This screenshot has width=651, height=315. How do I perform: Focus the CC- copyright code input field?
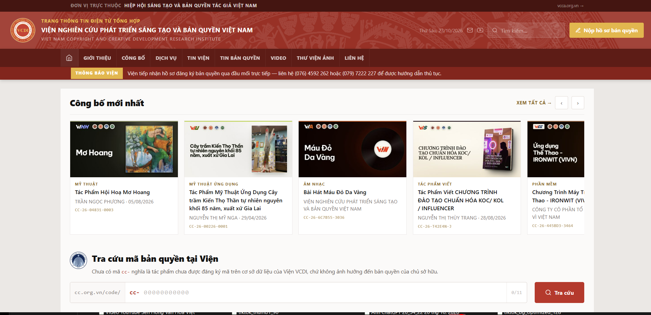pos(316,292)
